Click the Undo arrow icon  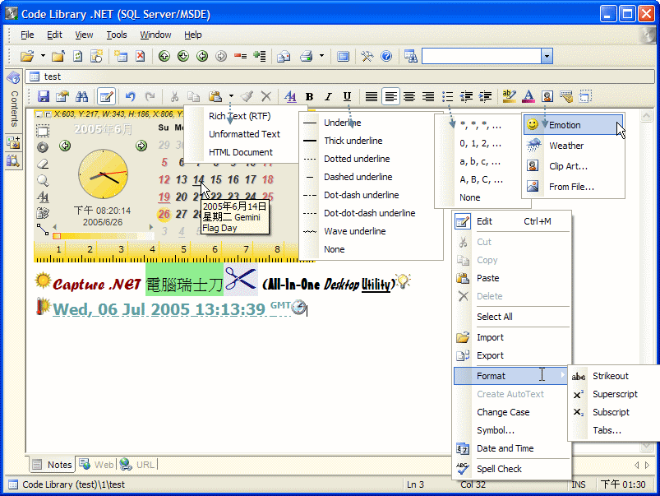tap(131, 96)
